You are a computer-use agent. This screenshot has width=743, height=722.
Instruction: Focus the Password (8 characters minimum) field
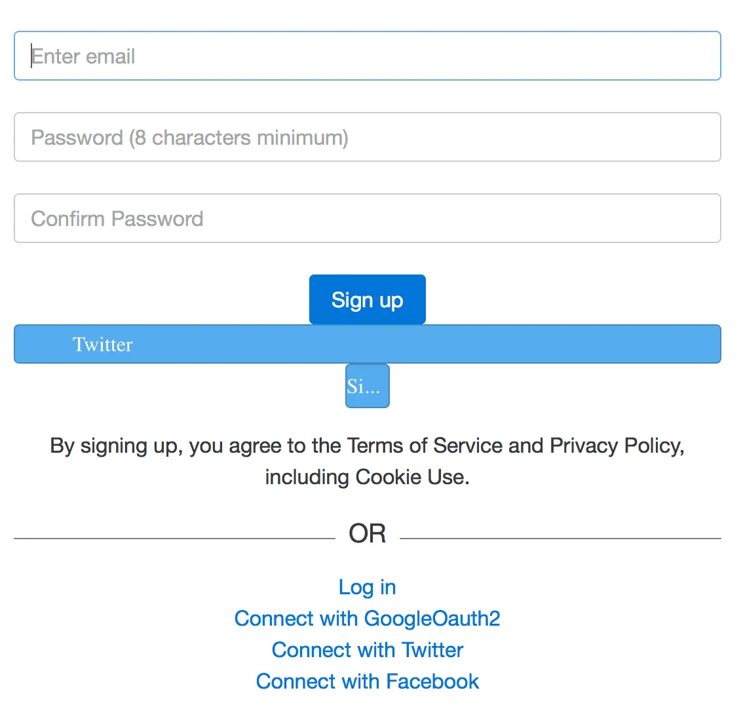367,138
